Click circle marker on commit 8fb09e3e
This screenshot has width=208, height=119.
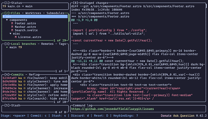click(24, 88)
